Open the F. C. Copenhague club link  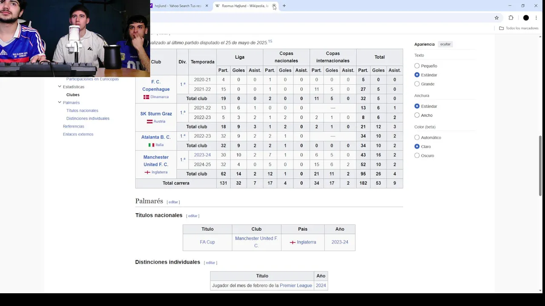pyautogui.click(x=156, y=85)
